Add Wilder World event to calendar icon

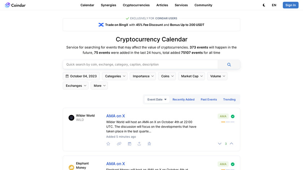point(129,144)
